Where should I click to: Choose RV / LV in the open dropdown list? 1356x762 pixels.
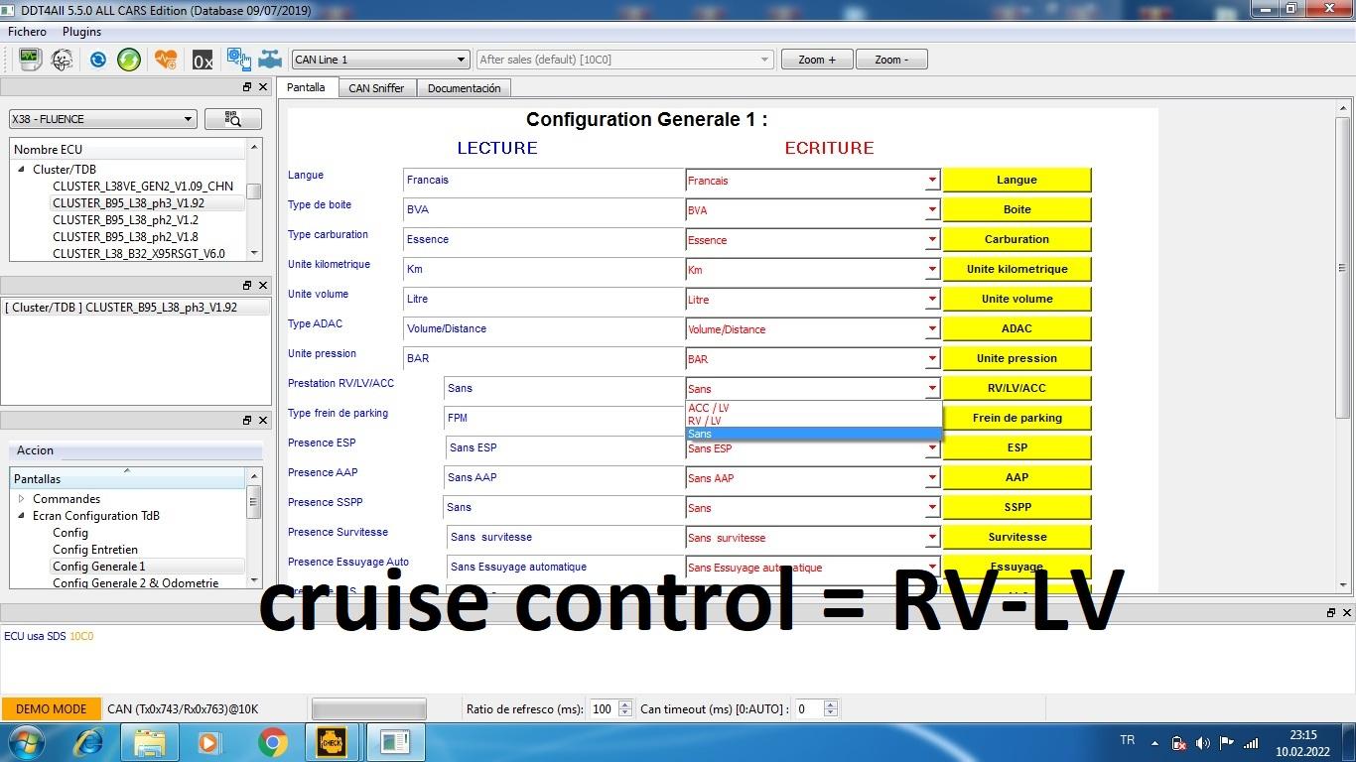tap(705, 421)
